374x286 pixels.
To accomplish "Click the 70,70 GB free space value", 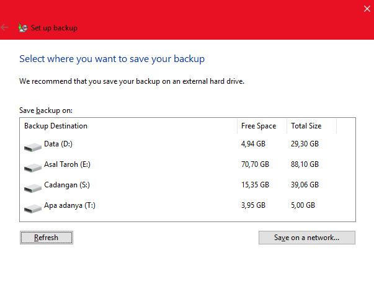I will point(255,164).
